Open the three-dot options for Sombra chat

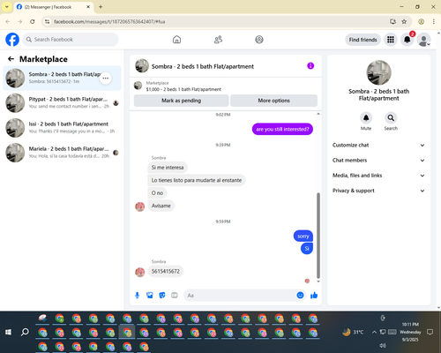[105, 78]
